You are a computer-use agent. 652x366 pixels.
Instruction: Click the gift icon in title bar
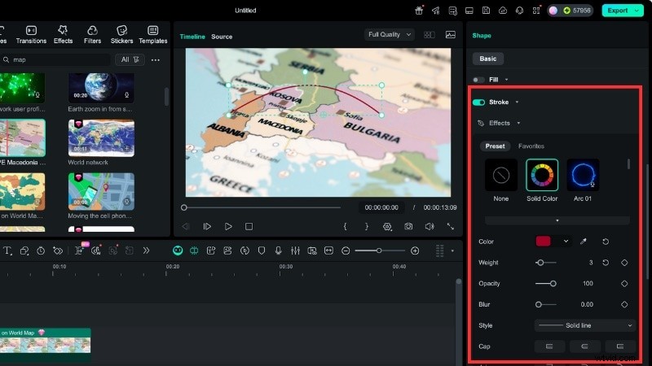(419, 11)
